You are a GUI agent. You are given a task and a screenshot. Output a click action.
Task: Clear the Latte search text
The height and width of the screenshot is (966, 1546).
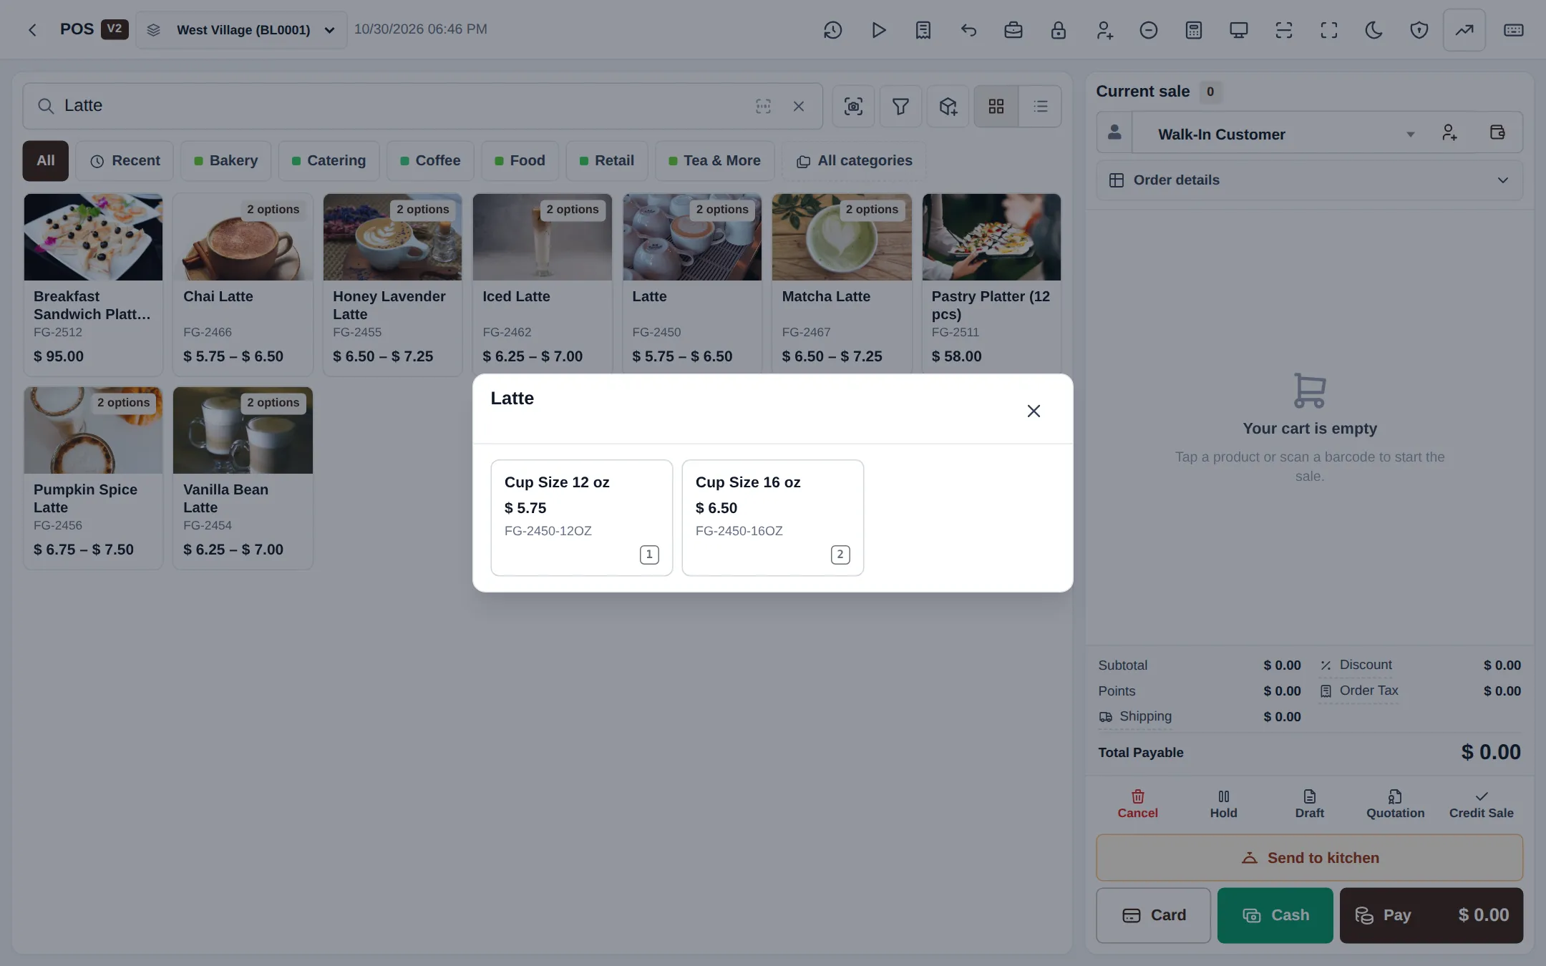pyautogui.click(x=799, y=106)
